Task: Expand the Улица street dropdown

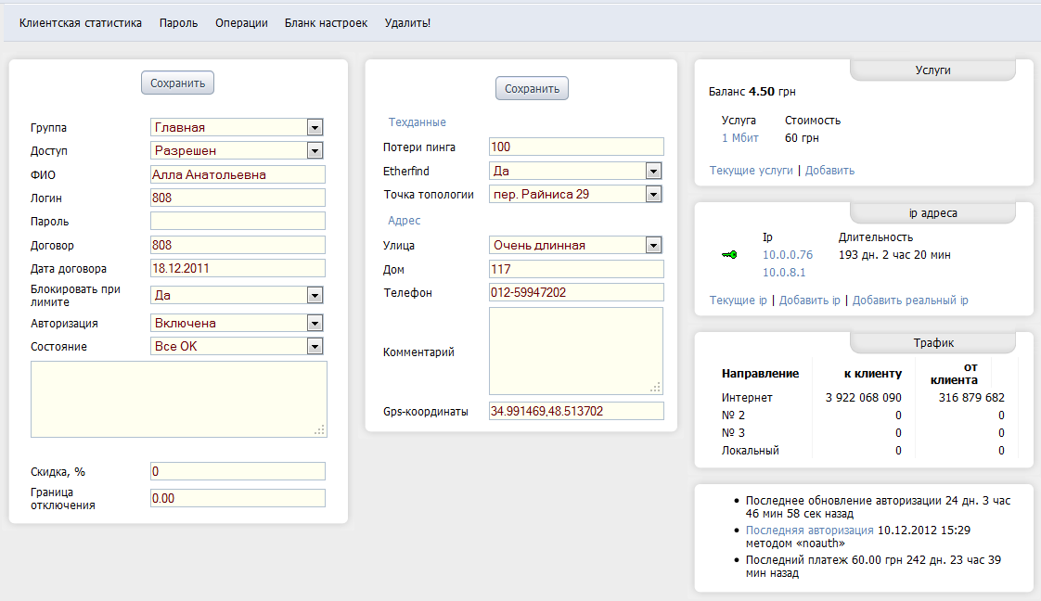Action: point(653,245)
